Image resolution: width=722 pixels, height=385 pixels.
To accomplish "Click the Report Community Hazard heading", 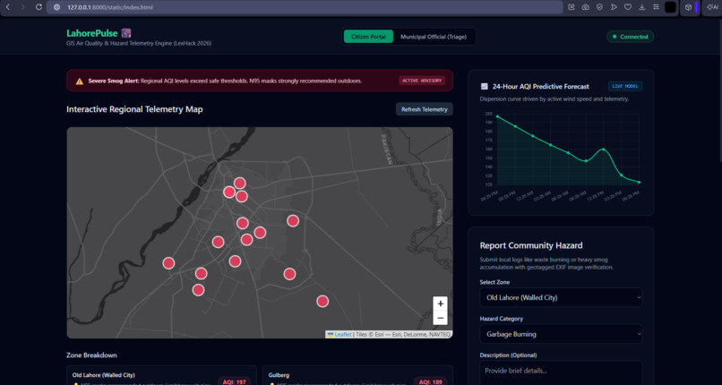I will pyautogui.click(x=531, y=245).
